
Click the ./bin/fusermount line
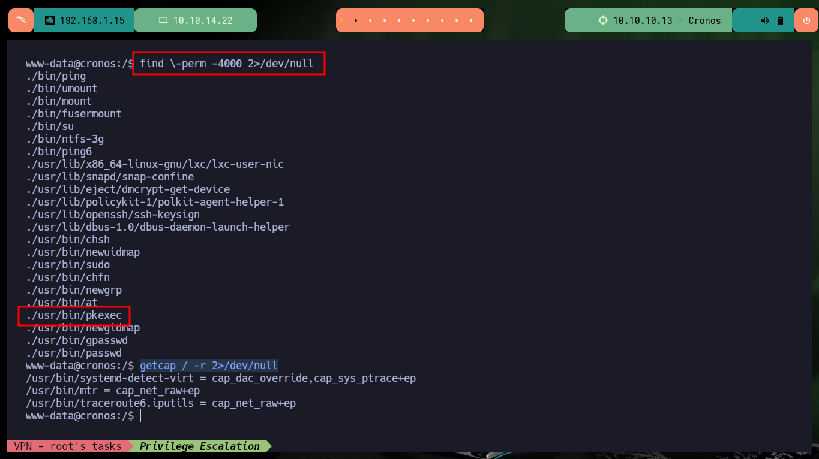[x=74, y=114]
